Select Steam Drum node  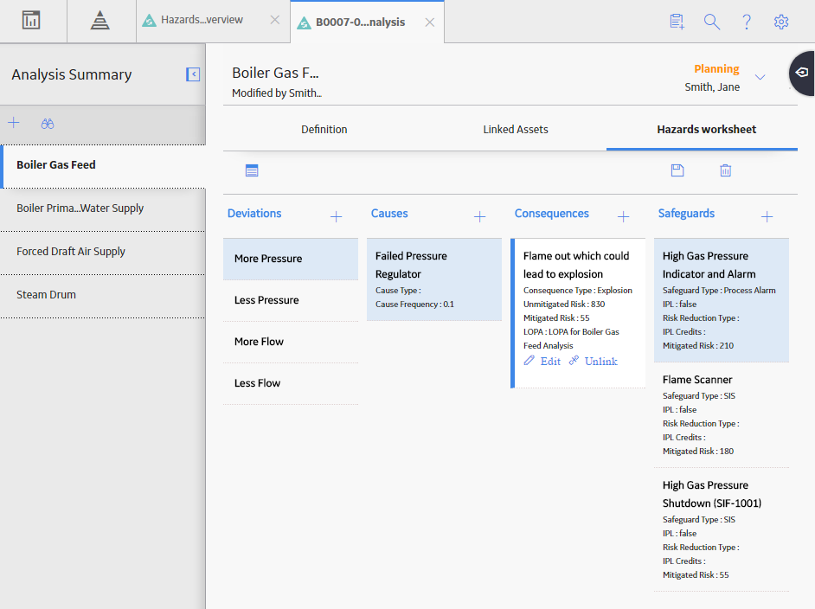coord(104,295)
